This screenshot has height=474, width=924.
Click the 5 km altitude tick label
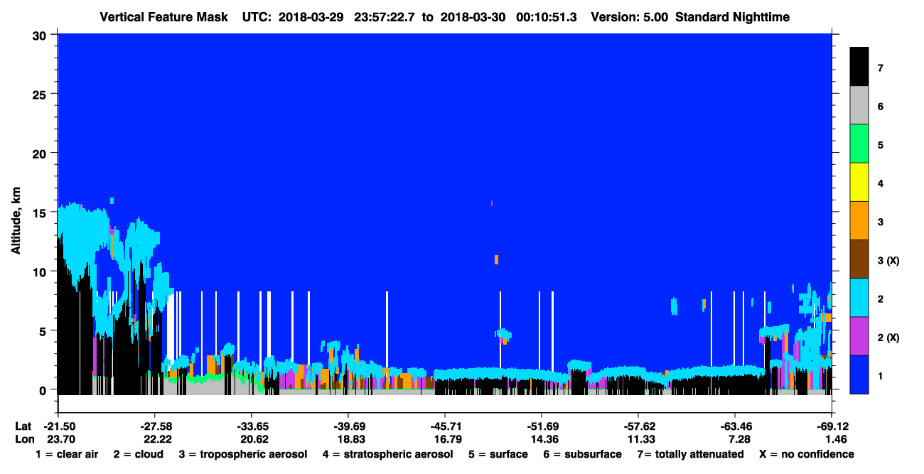click(x=44, y=330)
